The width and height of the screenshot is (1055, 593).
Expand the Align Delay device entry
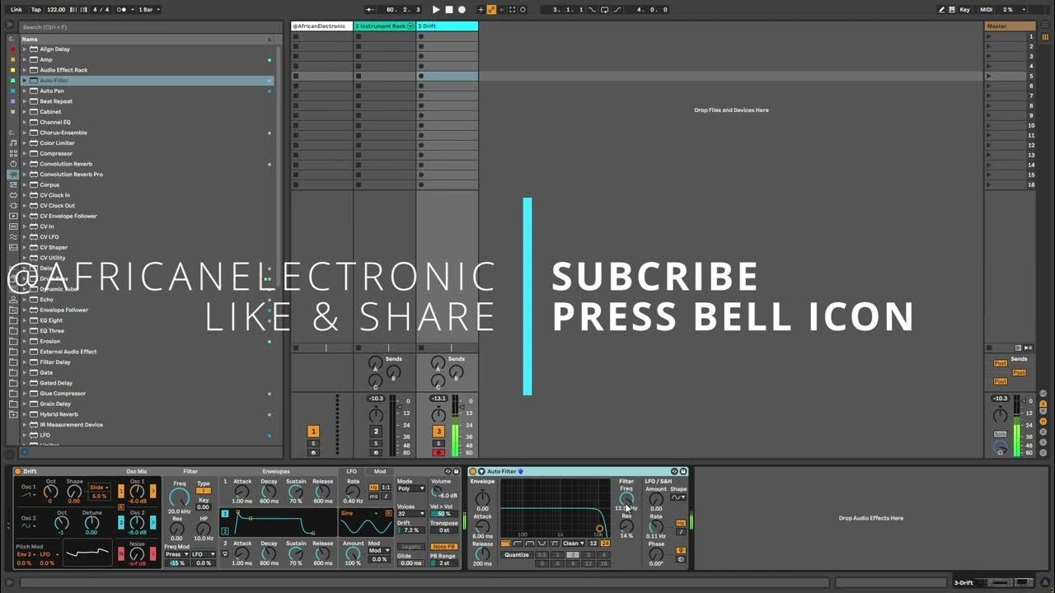point(25,49)
